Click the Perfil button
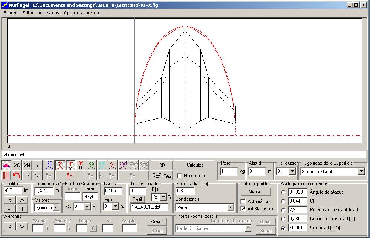370x238 pixels. tap(137, 199)
